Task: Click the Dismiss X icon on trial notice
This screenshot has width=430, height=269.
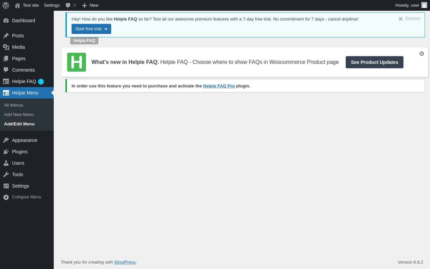Action: pos(401,19)
